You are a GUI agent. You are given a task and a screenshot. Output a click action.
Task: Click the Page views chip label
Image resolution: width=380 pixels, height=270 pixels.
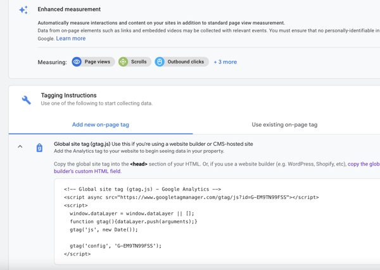(x=98, y=62)
